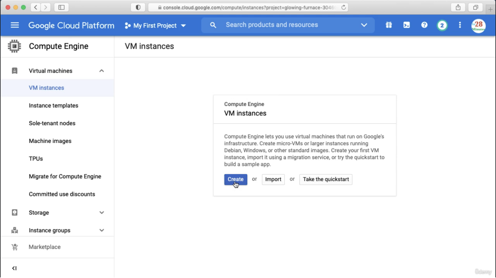
Task: Expand the Storage section
Action: [102, 213]
